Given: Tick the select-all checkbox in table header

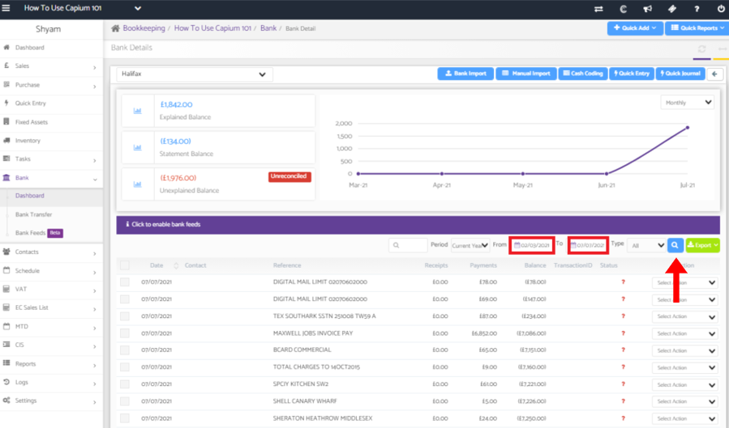Looking at the screenshot, I should [x=125, y=265].
